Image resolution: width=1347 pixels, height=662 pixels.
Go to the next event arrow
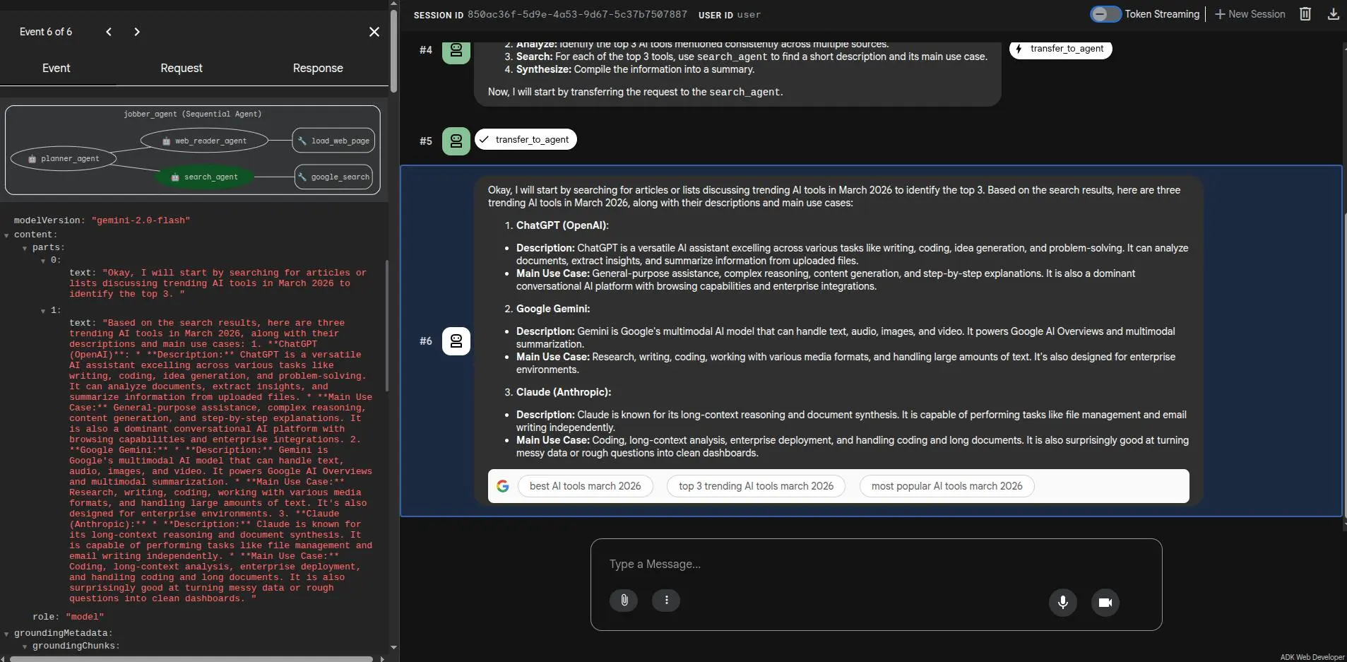(x=137, y=32)
